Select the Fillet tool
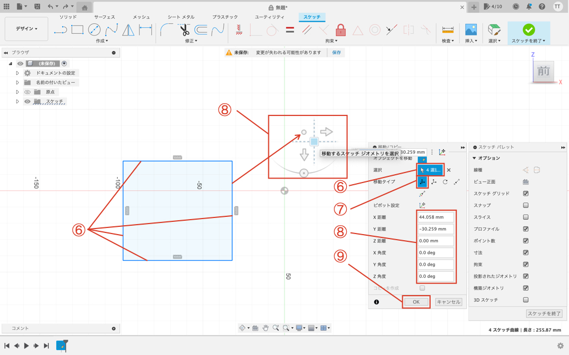Screen dimensions: 569x355 pos(167,30)
